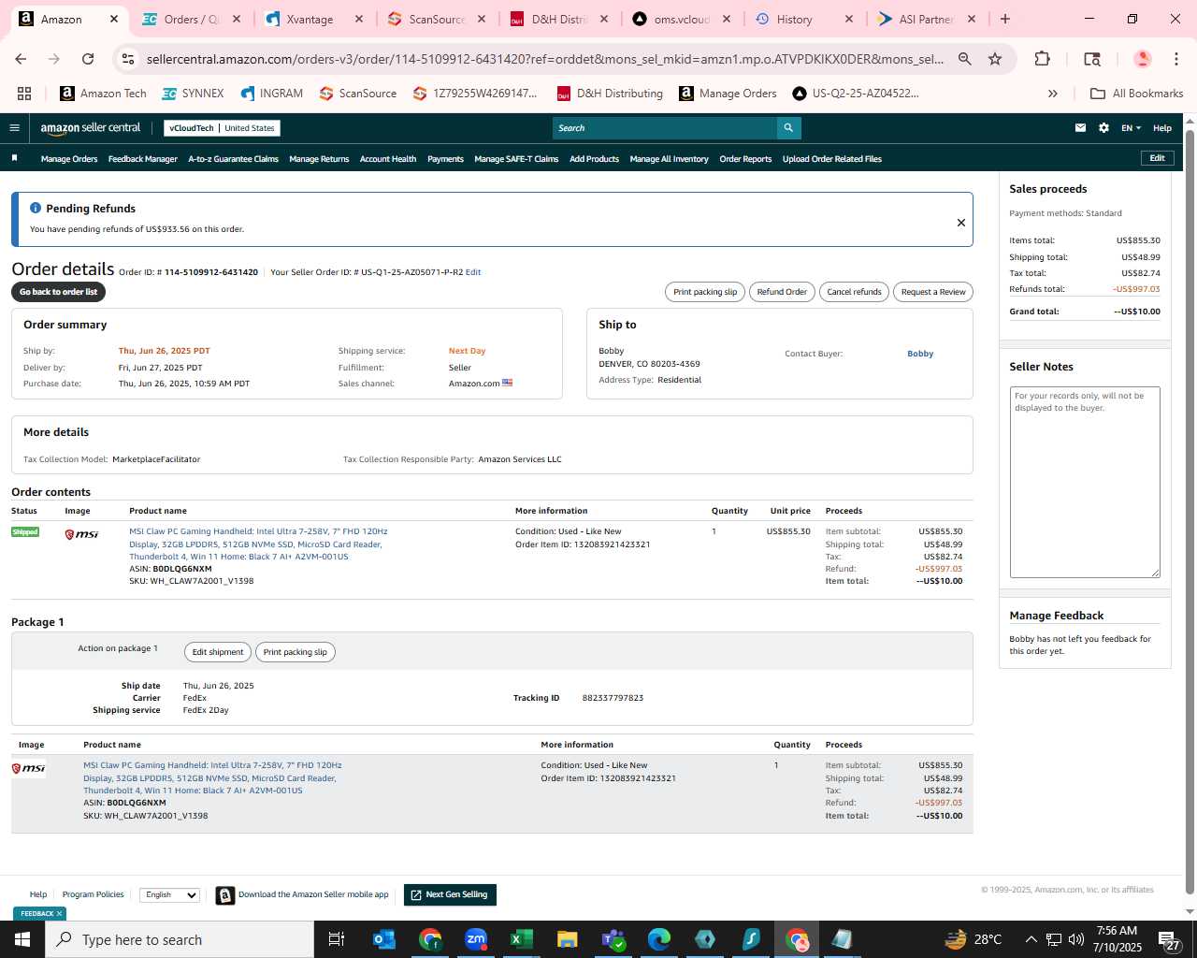Screen dimensions: 1197x958
Task: Bookmark this page with the star icon
Action: [x=995, y=59]
